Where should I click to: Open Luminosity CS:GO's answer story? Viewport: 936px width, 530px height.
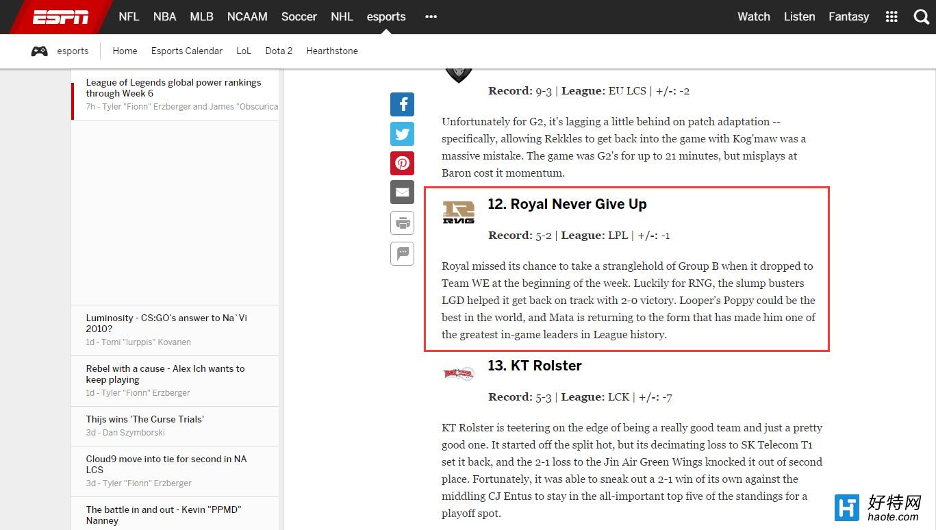[x=166, y=323]
